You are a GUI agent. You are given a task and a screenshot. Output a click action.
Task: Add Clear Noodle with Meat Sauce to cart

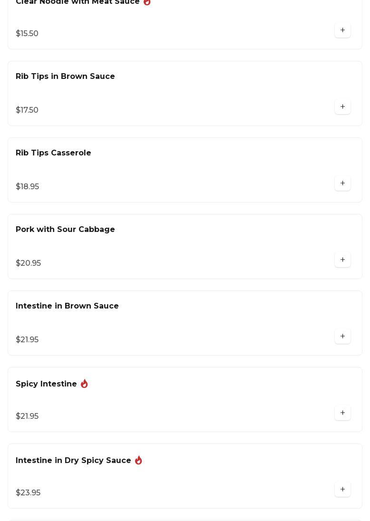342,30
